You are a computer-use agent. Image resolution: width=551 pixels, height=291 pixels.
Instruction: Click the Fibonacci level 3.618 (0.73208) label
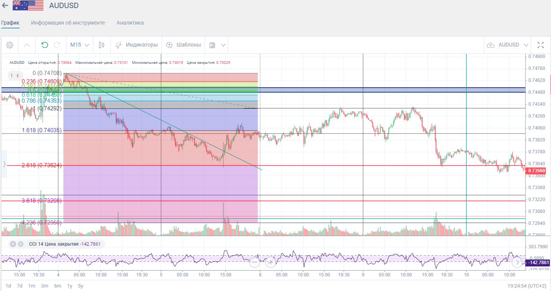pos(41,200)
